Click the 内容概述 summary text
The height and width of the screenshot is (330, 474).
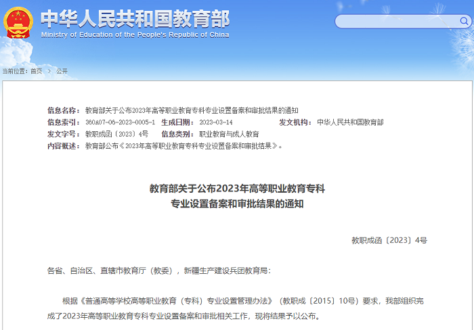coord(184,145)
